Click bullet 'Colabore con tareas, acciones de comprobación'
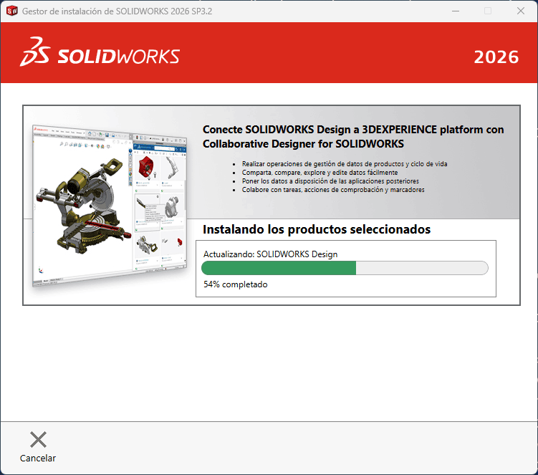 [x=333, y=190]
